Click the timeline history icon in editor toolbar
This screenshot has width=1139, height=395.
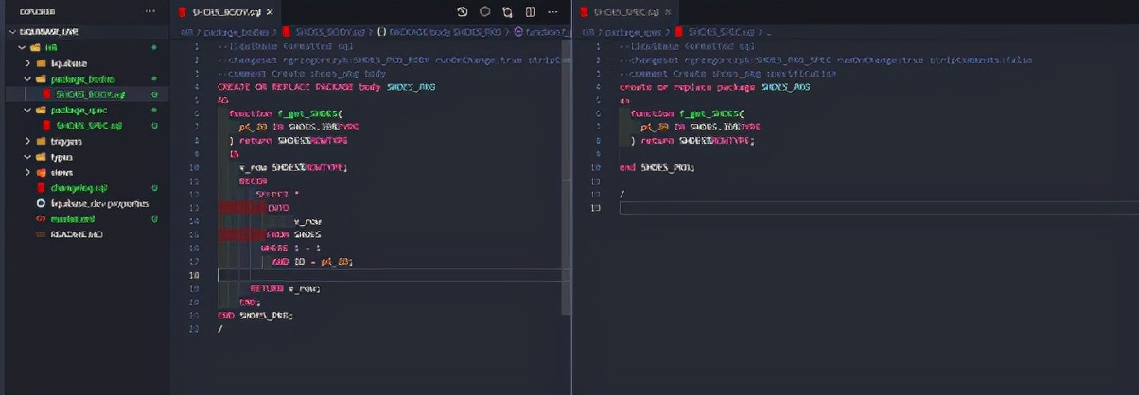462,11
